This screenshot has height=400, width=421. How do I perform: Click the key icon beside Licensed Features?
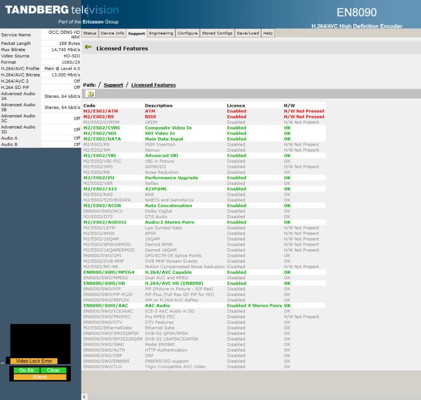(x=89, y=48)
